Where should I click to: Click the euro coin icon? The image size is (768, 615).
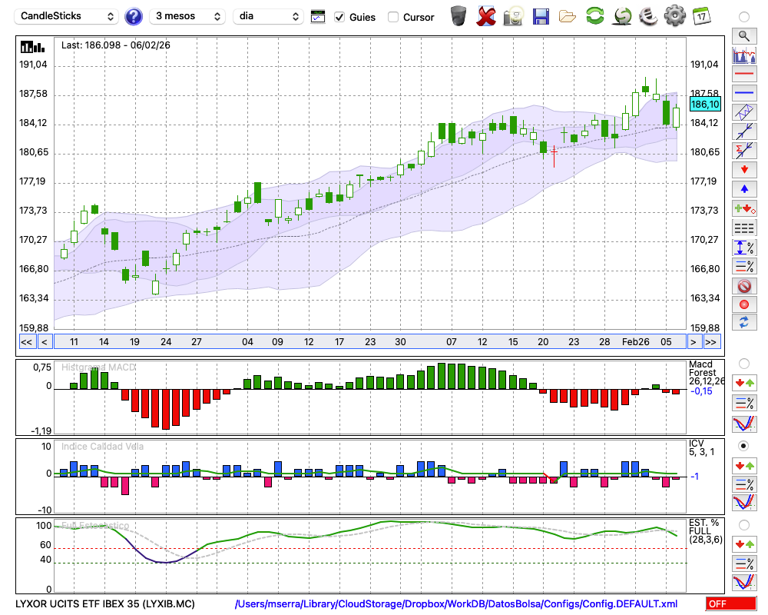pyautogui.click(x=648, y=16)
